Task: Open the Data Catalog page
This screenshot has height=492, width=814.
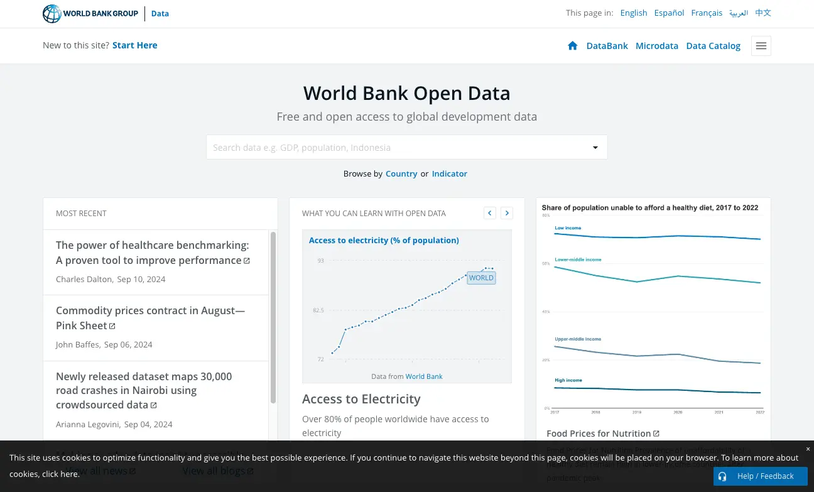Action: [x=713, y=46]
